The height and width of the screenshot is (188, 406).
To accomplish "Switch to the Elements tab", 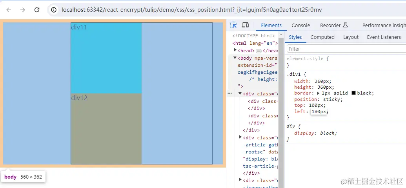I will click(x=271, y=26).
